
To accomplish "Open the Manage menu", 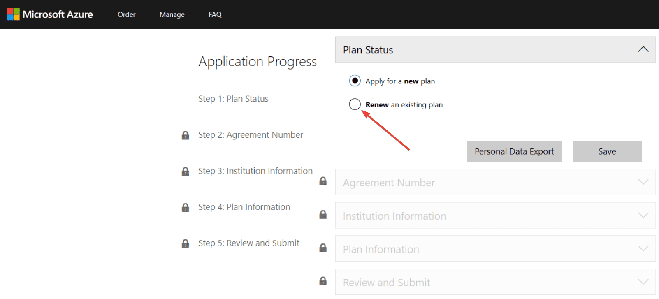I will [x=172, y=14].
